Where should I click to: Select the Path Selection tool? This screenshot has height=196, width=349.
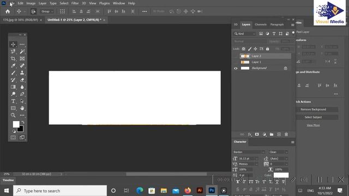point(22,101)
